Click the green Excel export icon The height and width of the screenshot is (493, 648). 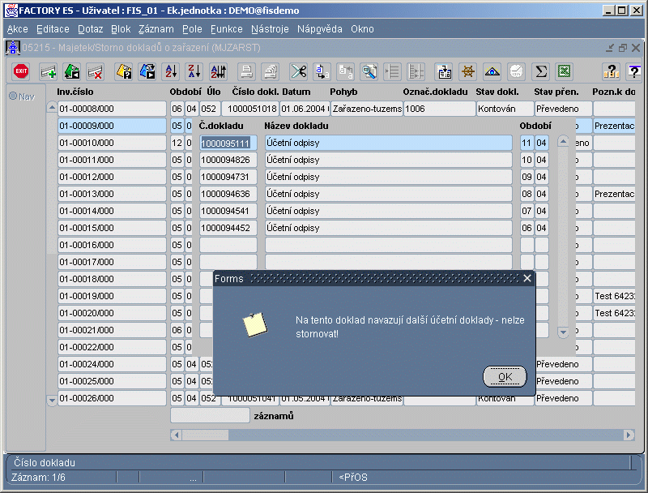coord(564,71)
